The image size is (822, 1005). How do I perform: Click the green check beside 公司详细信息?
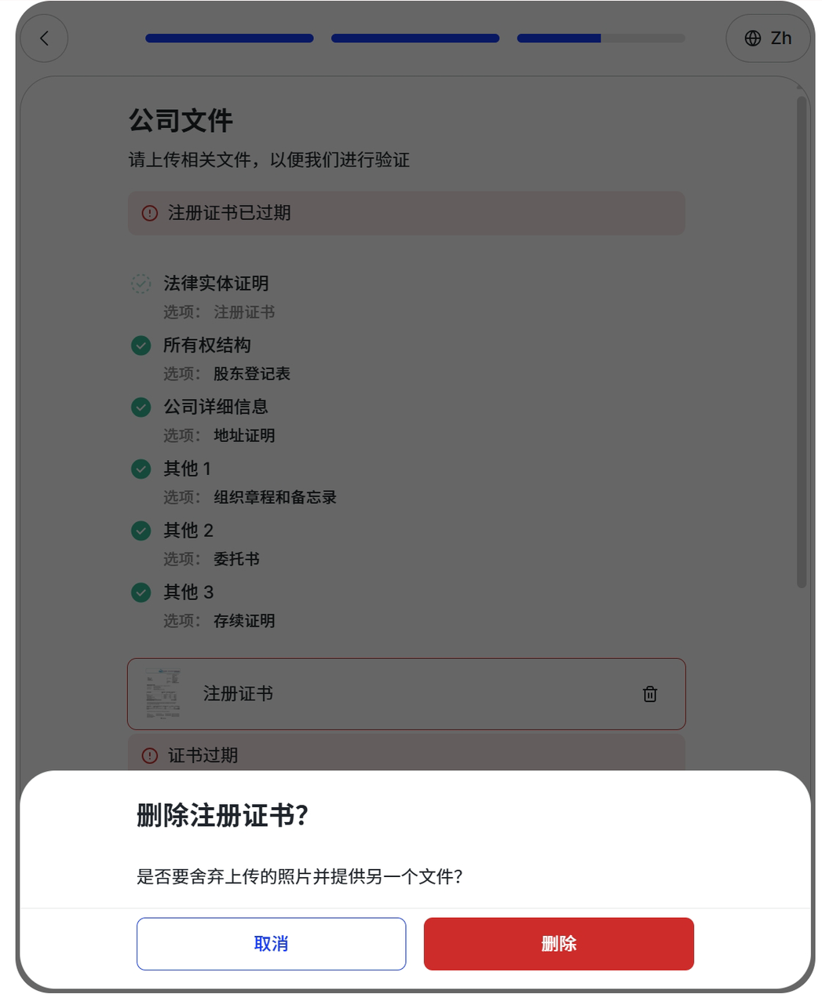coord(141,407)
